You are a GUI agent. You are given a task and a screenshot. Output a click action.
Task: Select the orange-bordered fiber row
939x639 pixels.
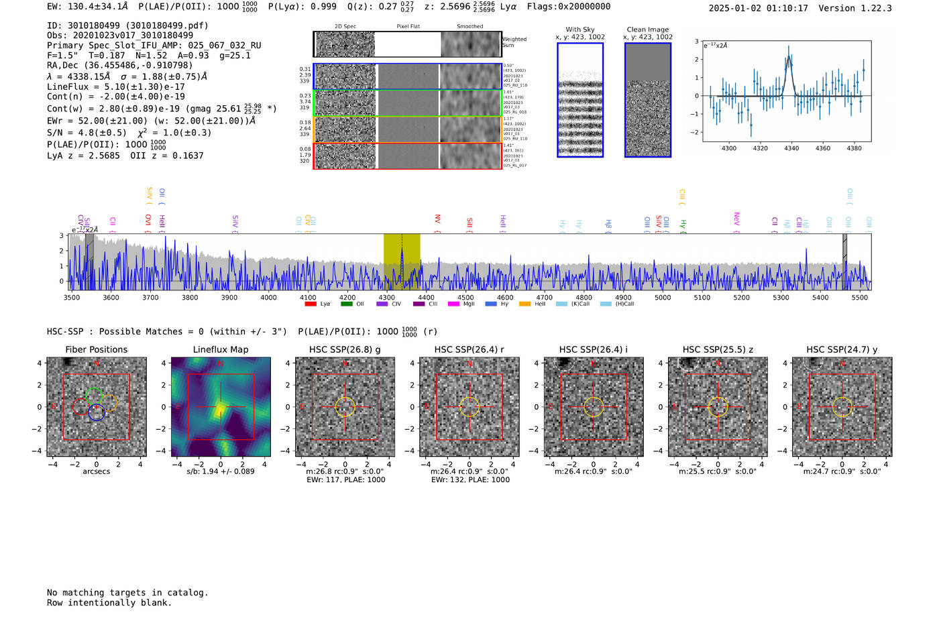407,129
